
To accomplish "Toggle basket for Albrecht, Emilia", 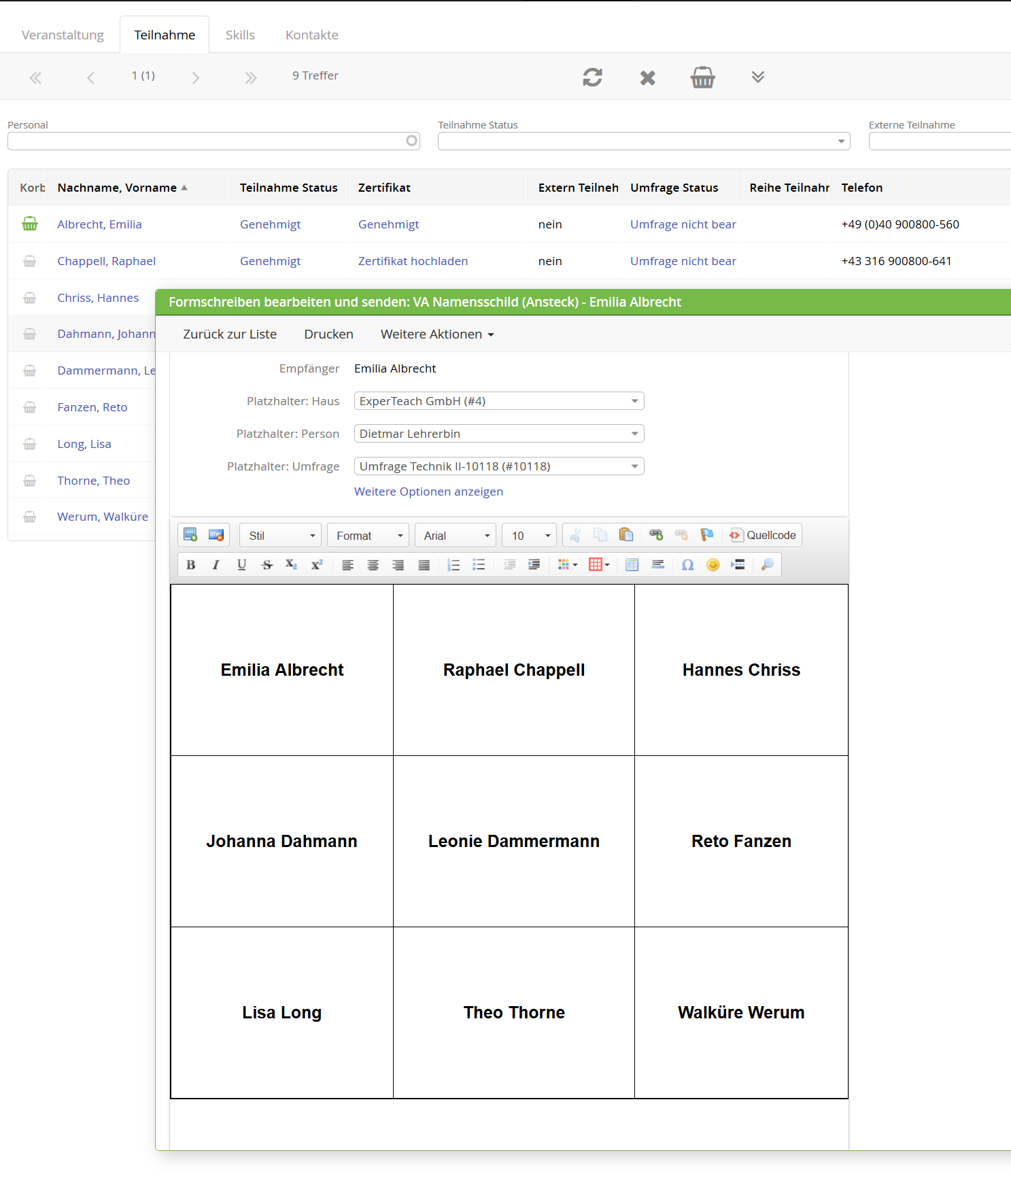I will click(30, 224).
